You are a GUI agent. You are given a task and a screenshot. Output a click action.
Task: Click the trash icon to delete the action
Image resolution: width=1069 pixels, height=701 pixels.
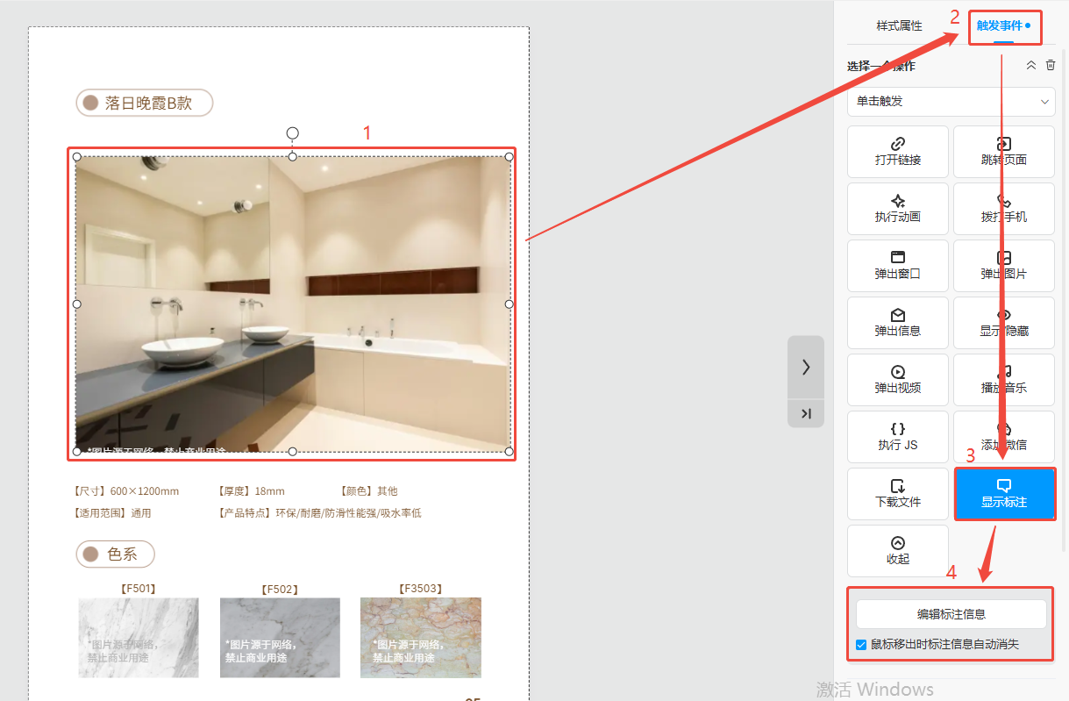tap(1051, 66)
